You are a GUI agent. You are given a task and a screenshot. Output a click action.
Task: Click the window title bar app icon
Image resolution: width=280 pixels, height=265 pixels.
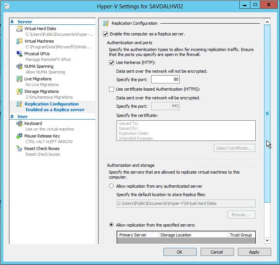[7, 6]
